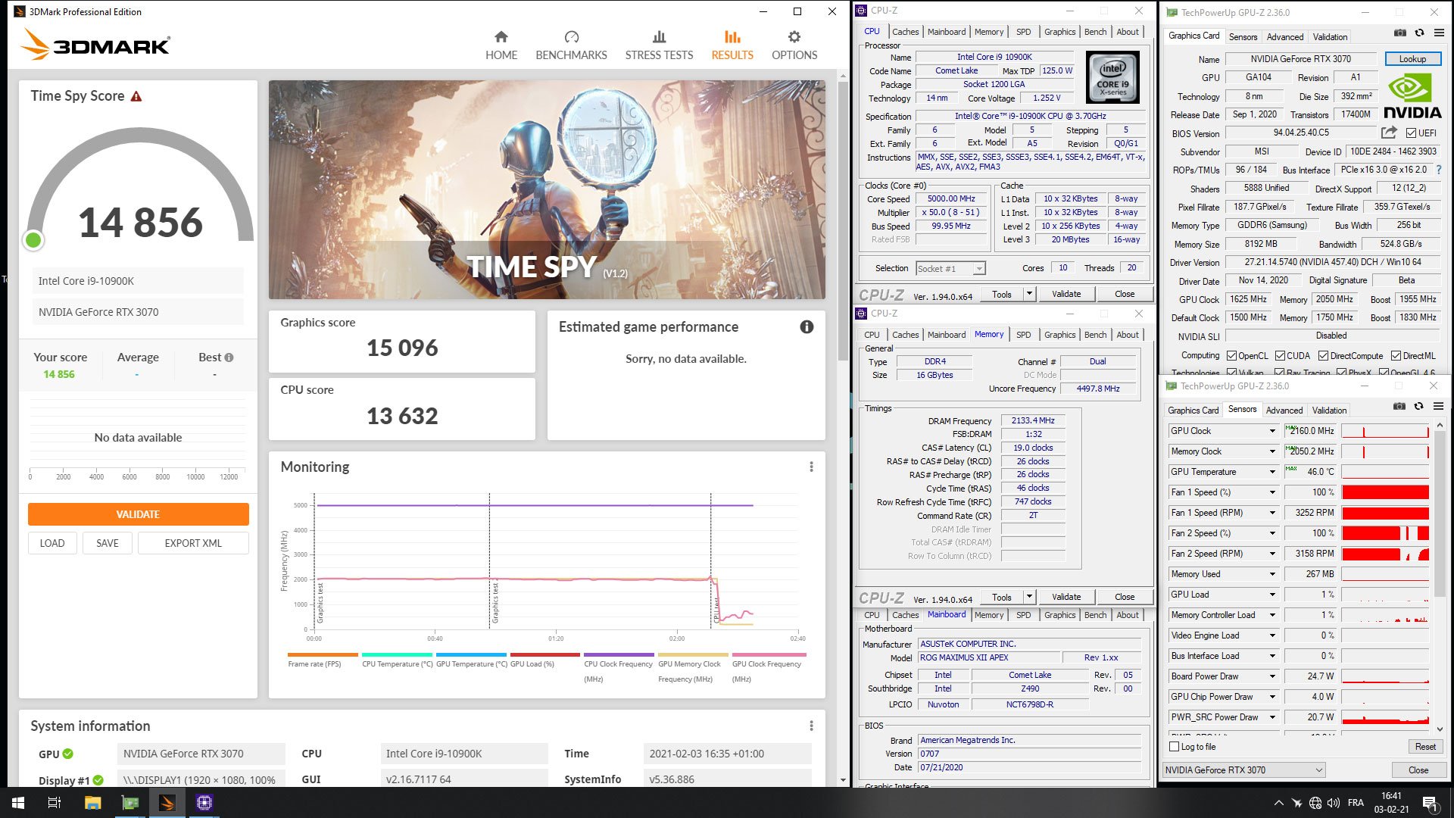
Task: Click the EXPORT XML button
Action: (x=193, y=543)
